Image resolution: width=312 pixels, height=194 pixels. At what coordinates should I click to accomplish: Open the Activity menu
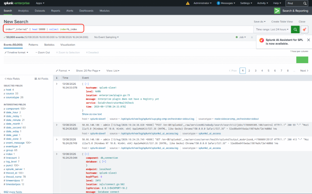[x=262, y=3]
